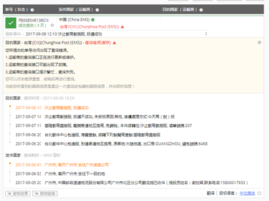Click red destination carrier 台湾 [CN](Chunghwa Post (EMS)) link
Screen dimensions: 269x201
coord(89,27)
